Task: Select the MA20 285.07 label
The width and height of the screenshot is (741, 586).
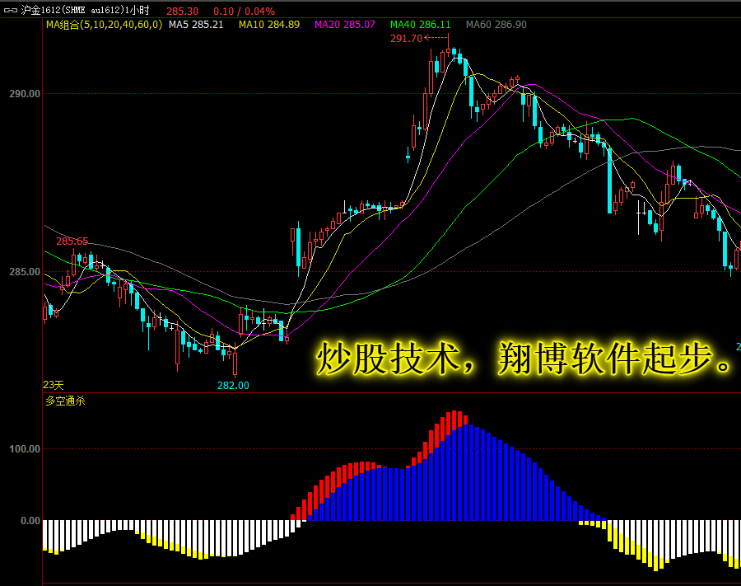Action: point(345,25)
